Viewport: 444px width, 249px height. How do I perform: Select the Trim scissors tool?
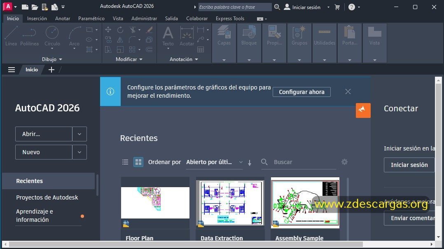(x=132, y=30)
